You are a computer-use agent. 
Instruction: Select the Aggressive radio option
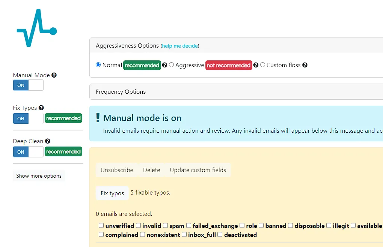click(x=172, y=65)
